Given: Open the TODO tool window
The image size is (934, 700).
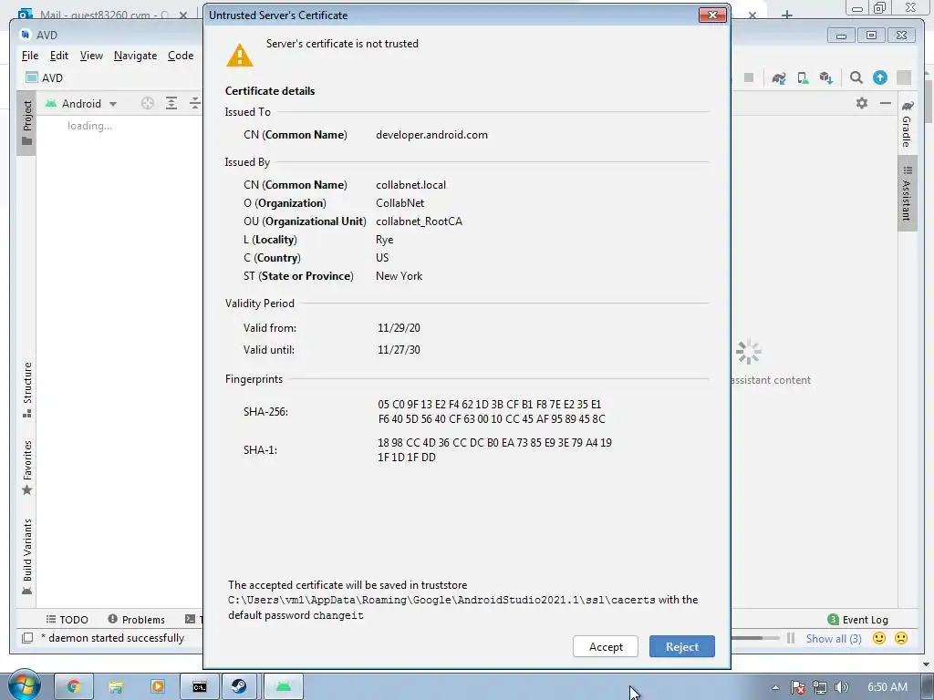Looking at the screenshot, I should tap(67, 620).
